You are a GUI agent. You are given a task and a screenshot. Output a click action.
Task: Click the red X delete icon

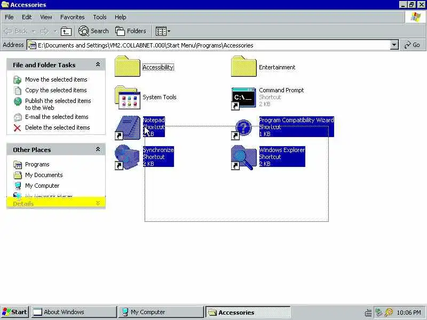coord(18,128)
